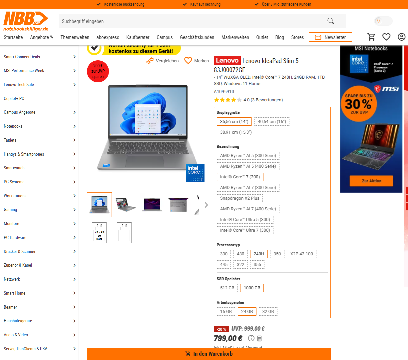This screenshot has height=360, width=408.
Task: Click the search magnifier icon
Action: tap(330, 21)
